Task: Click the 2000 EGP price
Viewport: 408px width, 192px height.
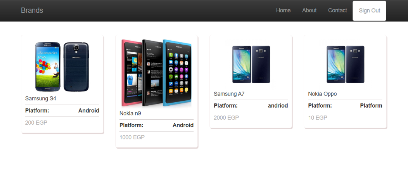Action: [x=226, y=118]
